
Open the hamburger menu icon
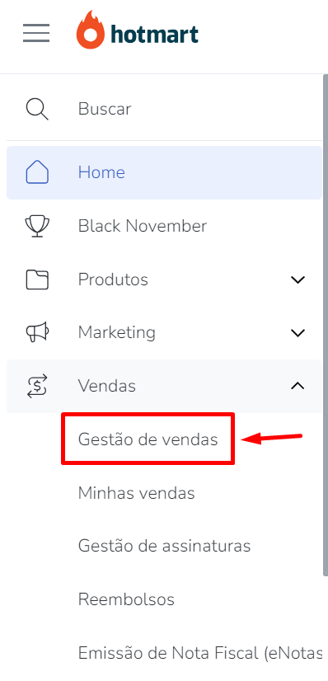pyautogui.click(x=36, y=33)
